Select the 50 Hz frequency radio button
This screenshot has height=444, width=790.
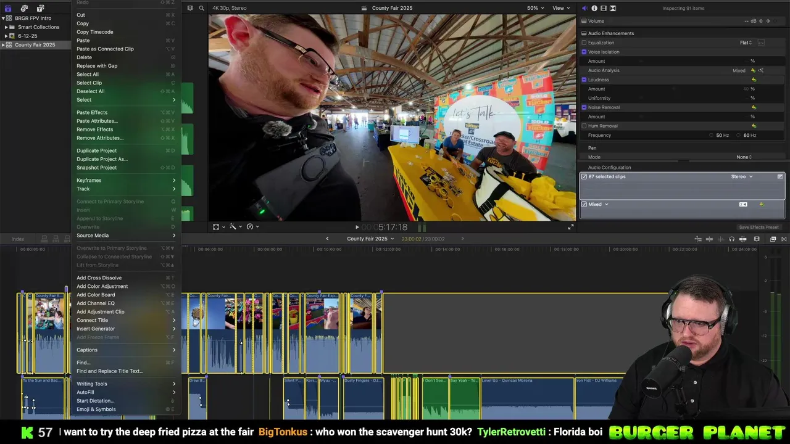tap(711, 135)
